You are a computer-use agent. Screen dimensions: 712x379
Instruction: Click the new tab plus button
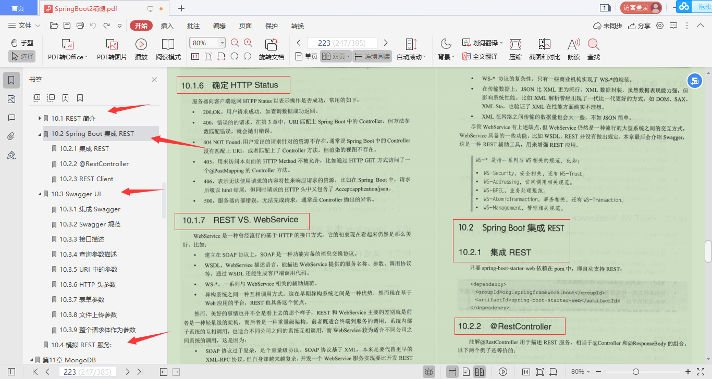point(181,8)
